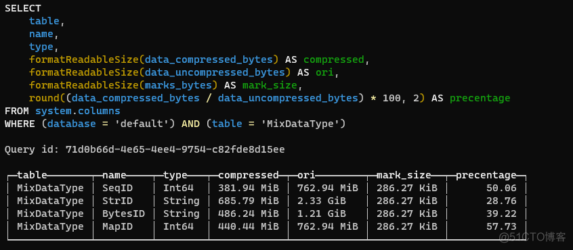
Task: Click the Int64 type in the MapID row
Action: [178, 226]
